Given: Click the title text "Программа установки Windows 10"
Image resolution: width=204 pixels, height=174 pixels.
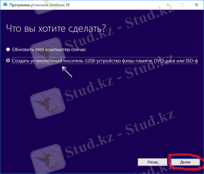Looking at the screenshot, I should [40, 5].
